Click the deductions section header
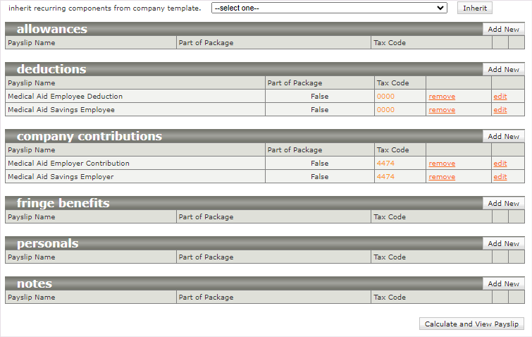Screen dimensions: 532x337 tap(51, 69)
